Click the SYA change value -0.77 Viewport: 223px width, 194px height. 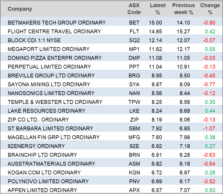(x=209, y=84)
